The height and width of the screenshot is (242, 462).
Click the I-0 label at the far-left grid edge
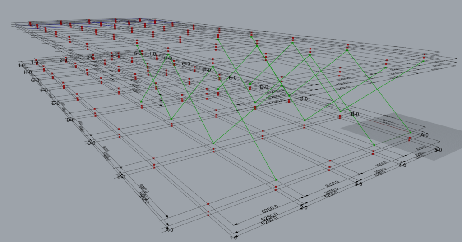point(21,66)
